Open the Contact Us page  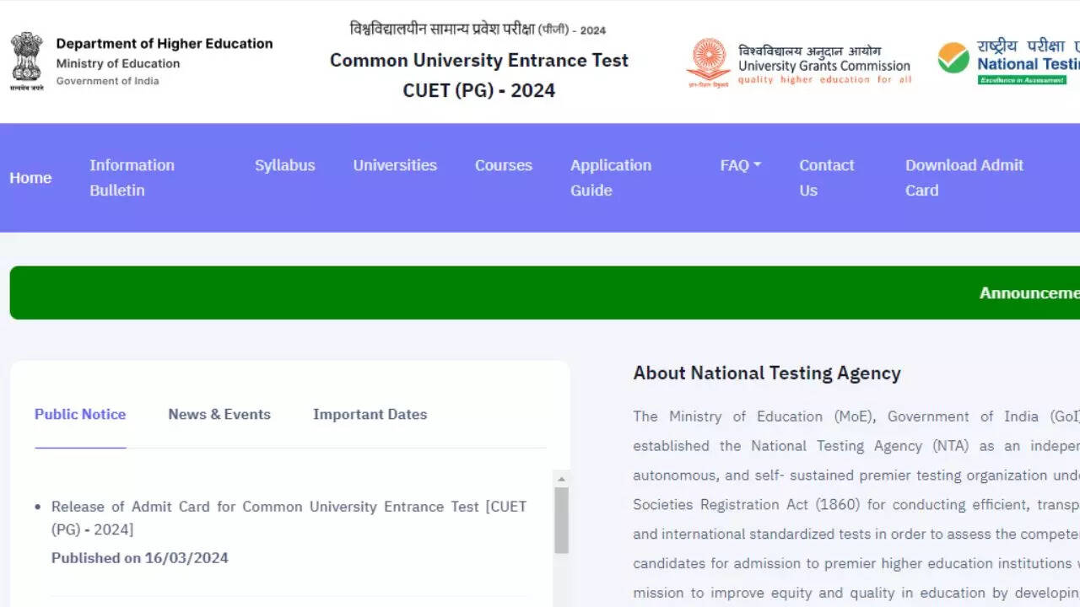[x=826, y=178]
